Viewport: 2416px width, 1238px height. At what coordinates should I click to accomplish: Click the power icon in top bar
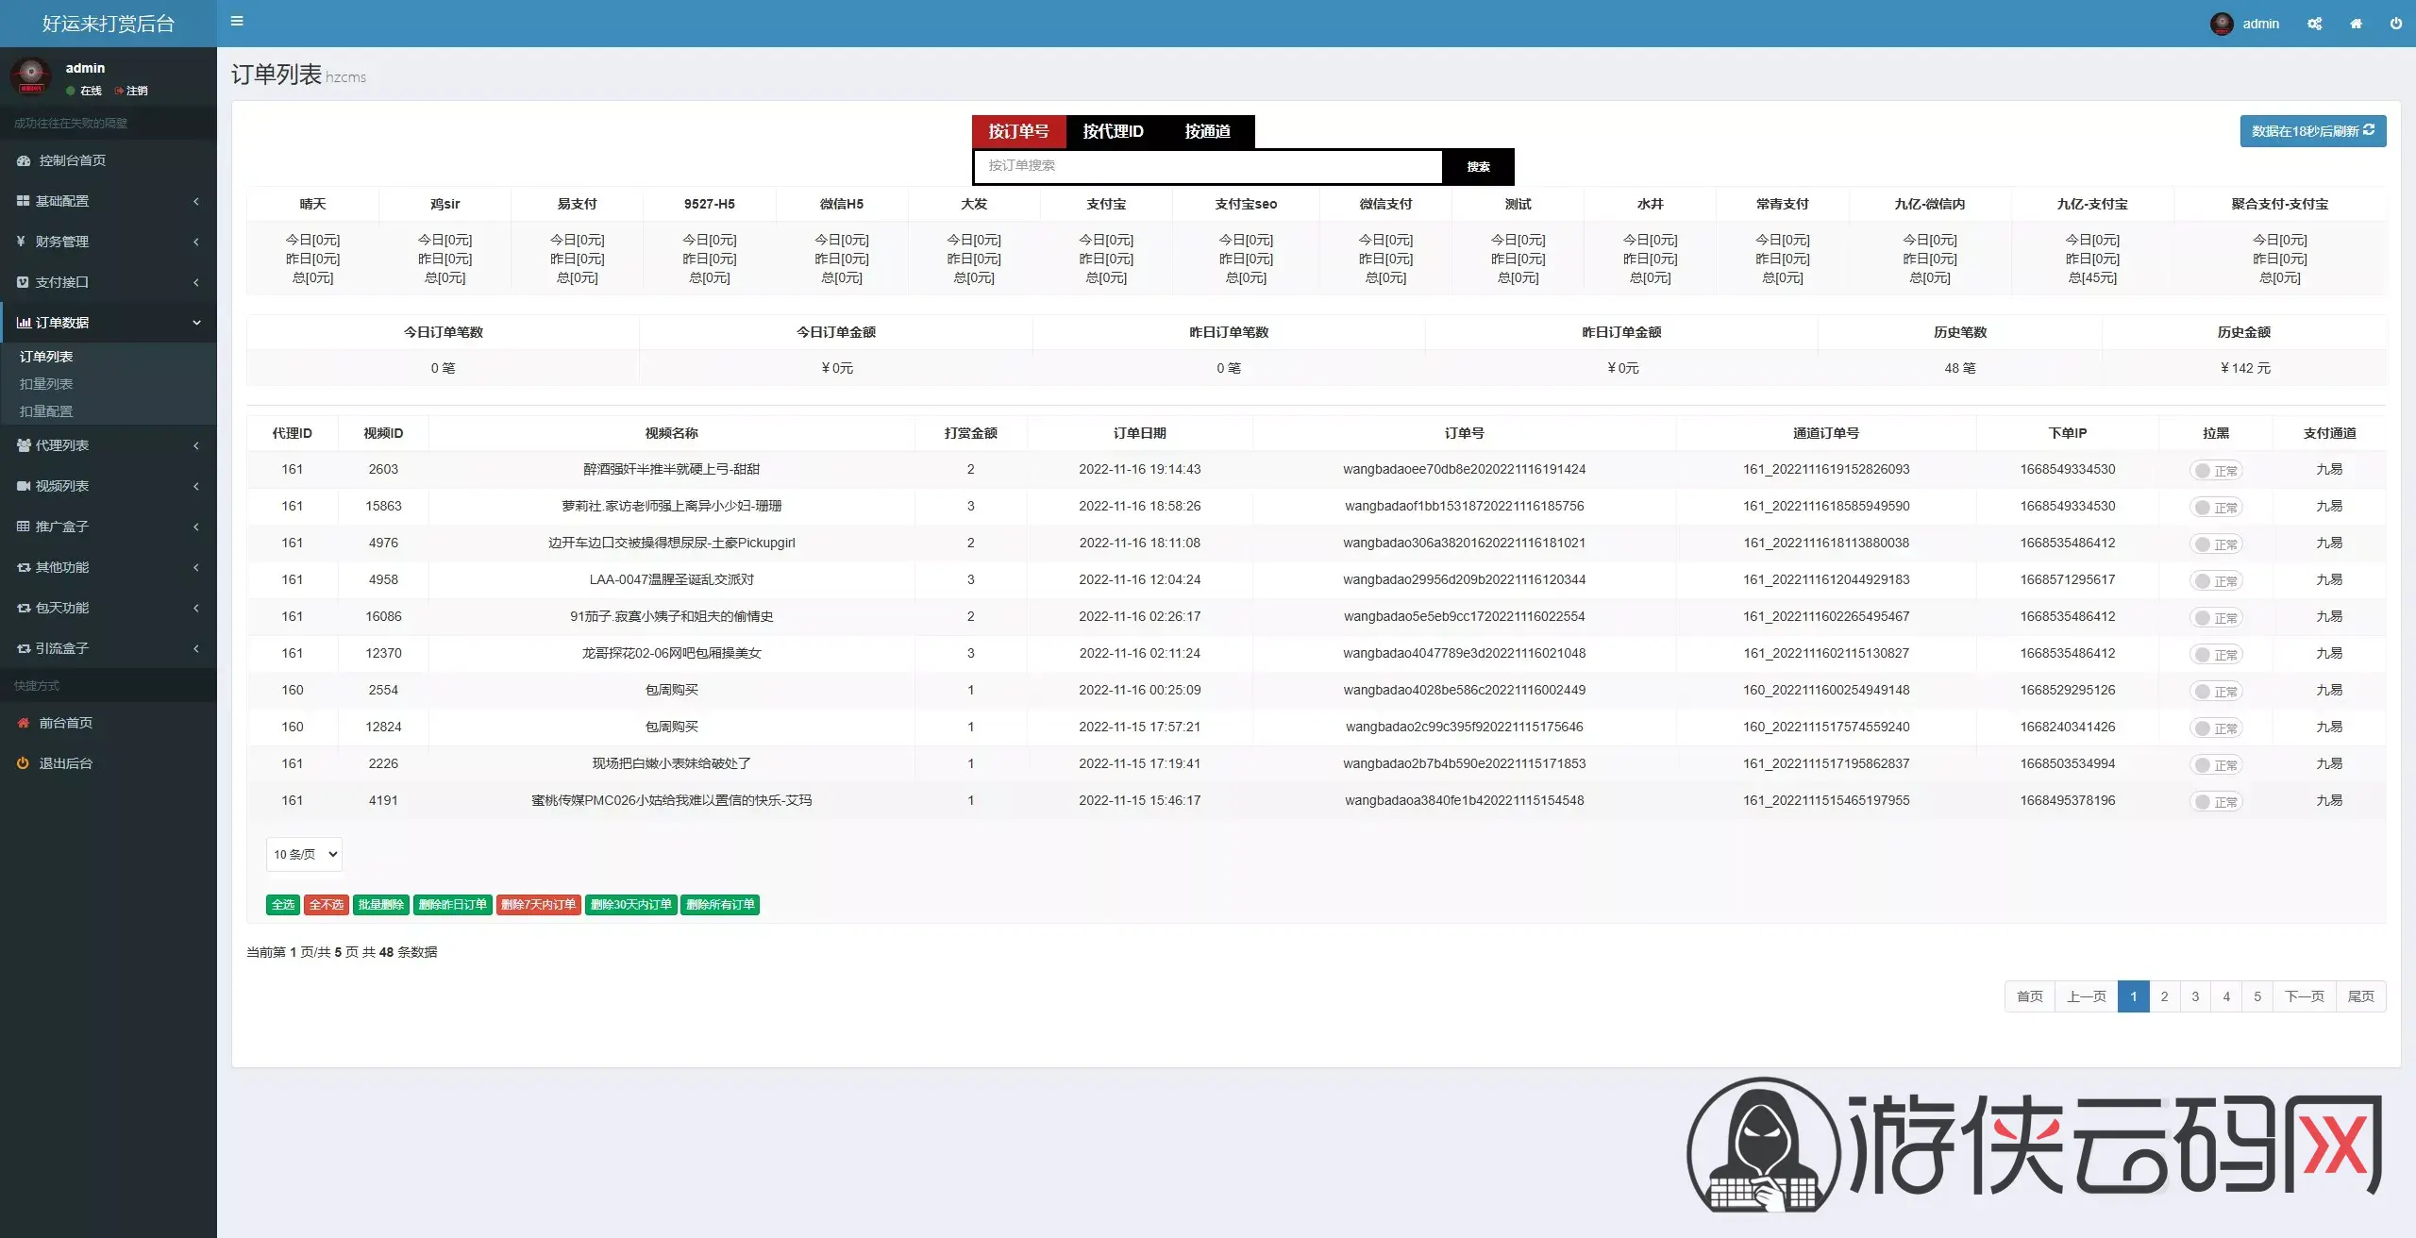tap(2395, 24)
